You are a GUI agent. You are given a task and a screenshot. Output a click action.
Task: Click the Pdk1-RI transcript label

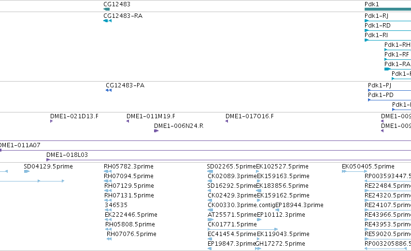[x=376, y=35]
